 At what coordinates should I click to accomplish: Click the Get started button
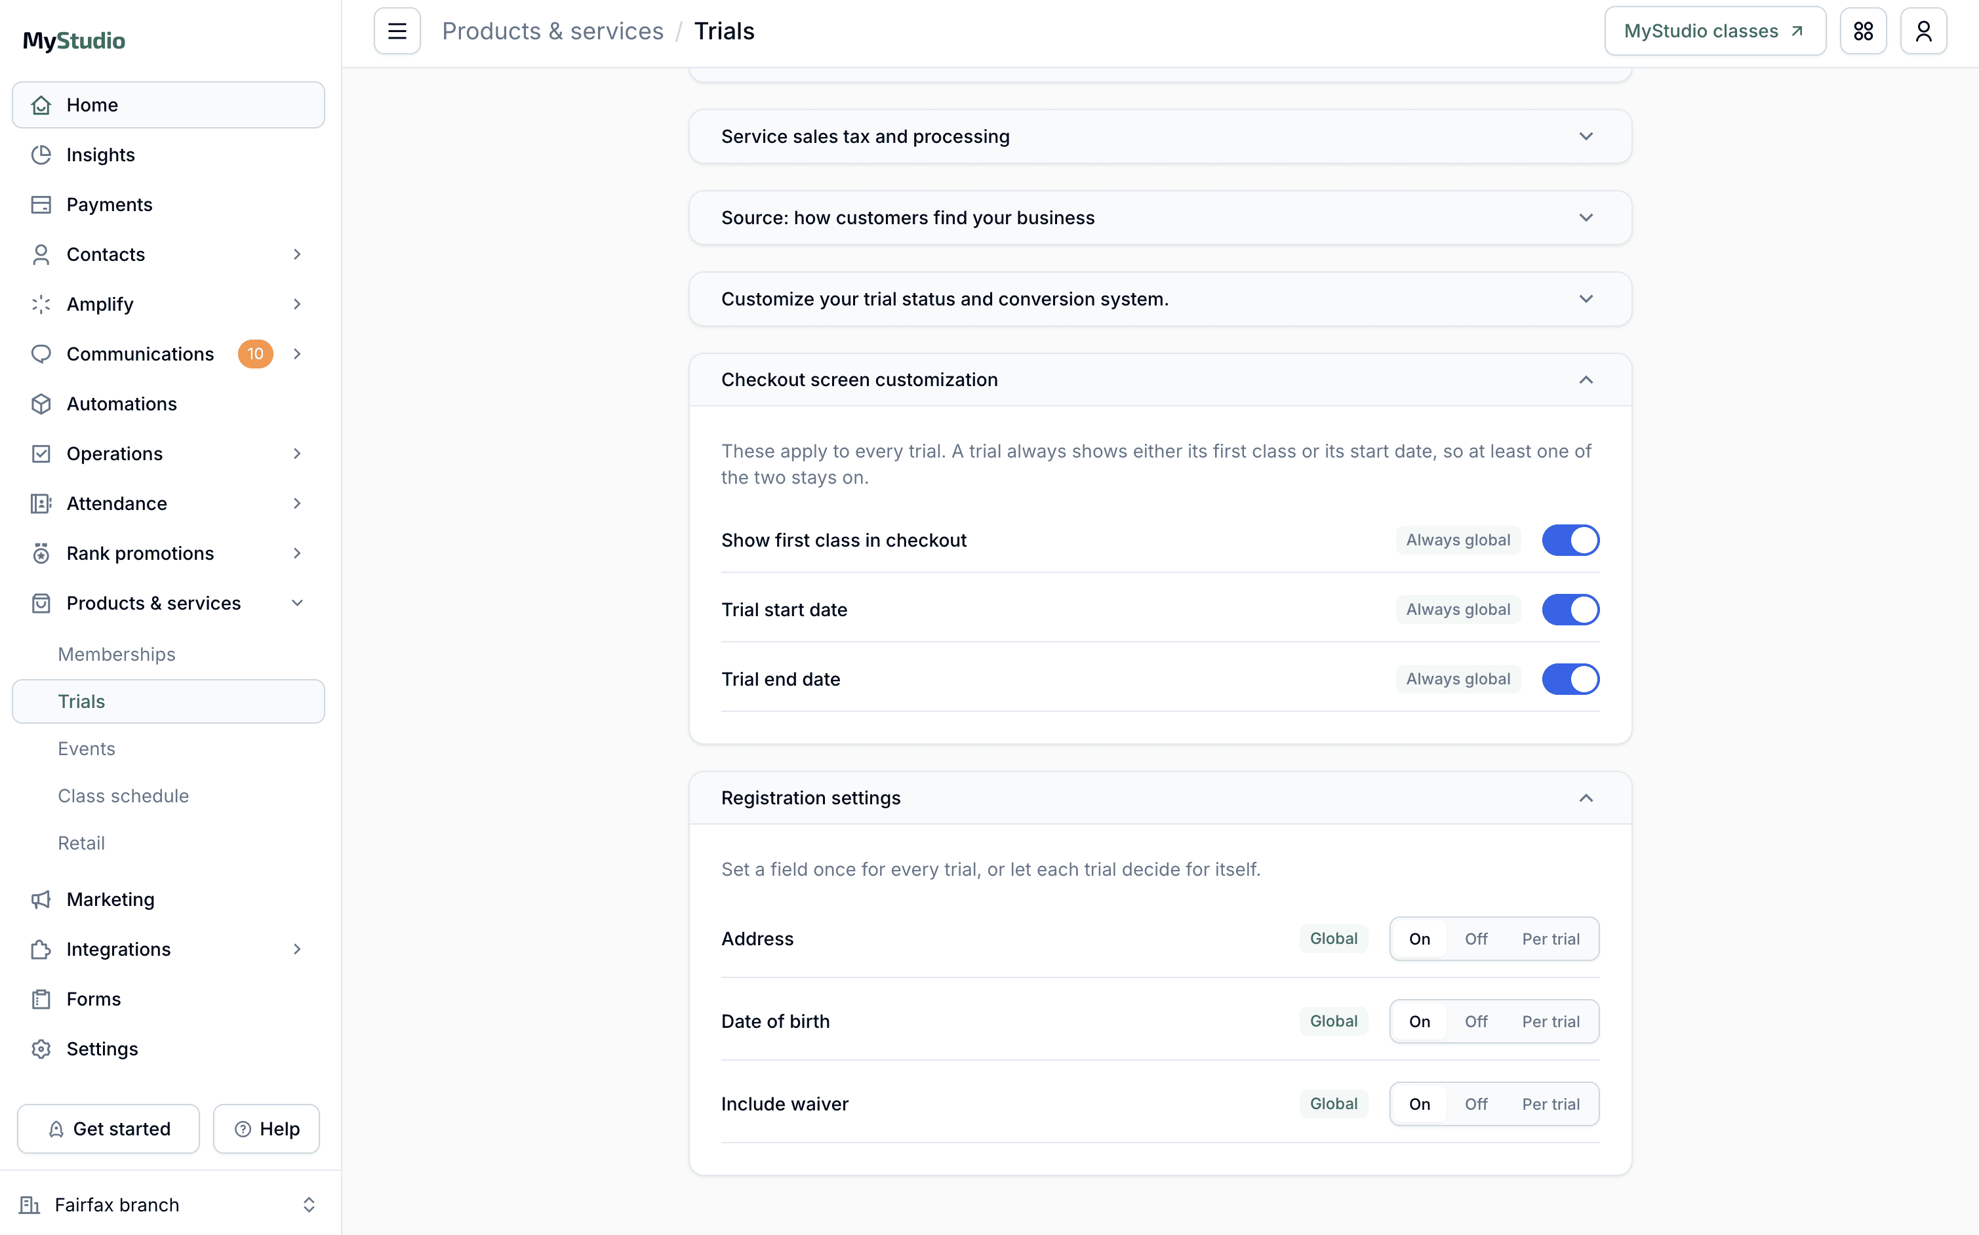point(108,1129)
